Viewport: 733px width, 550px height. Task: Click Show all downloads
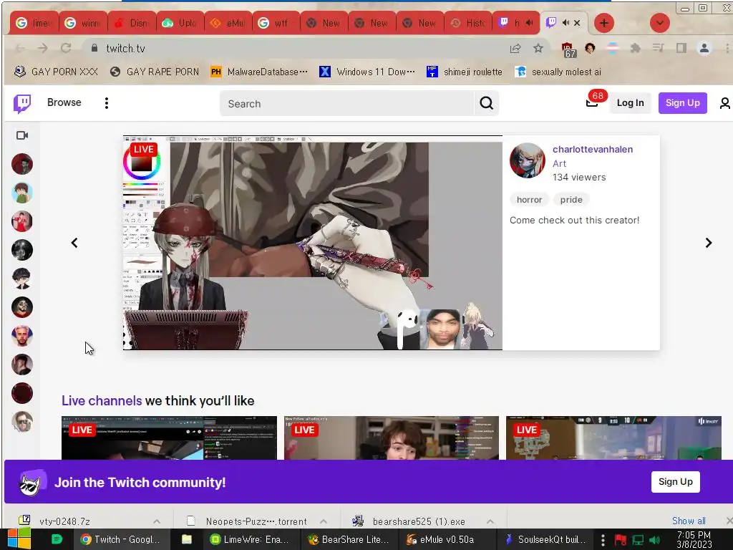point(689,521)
